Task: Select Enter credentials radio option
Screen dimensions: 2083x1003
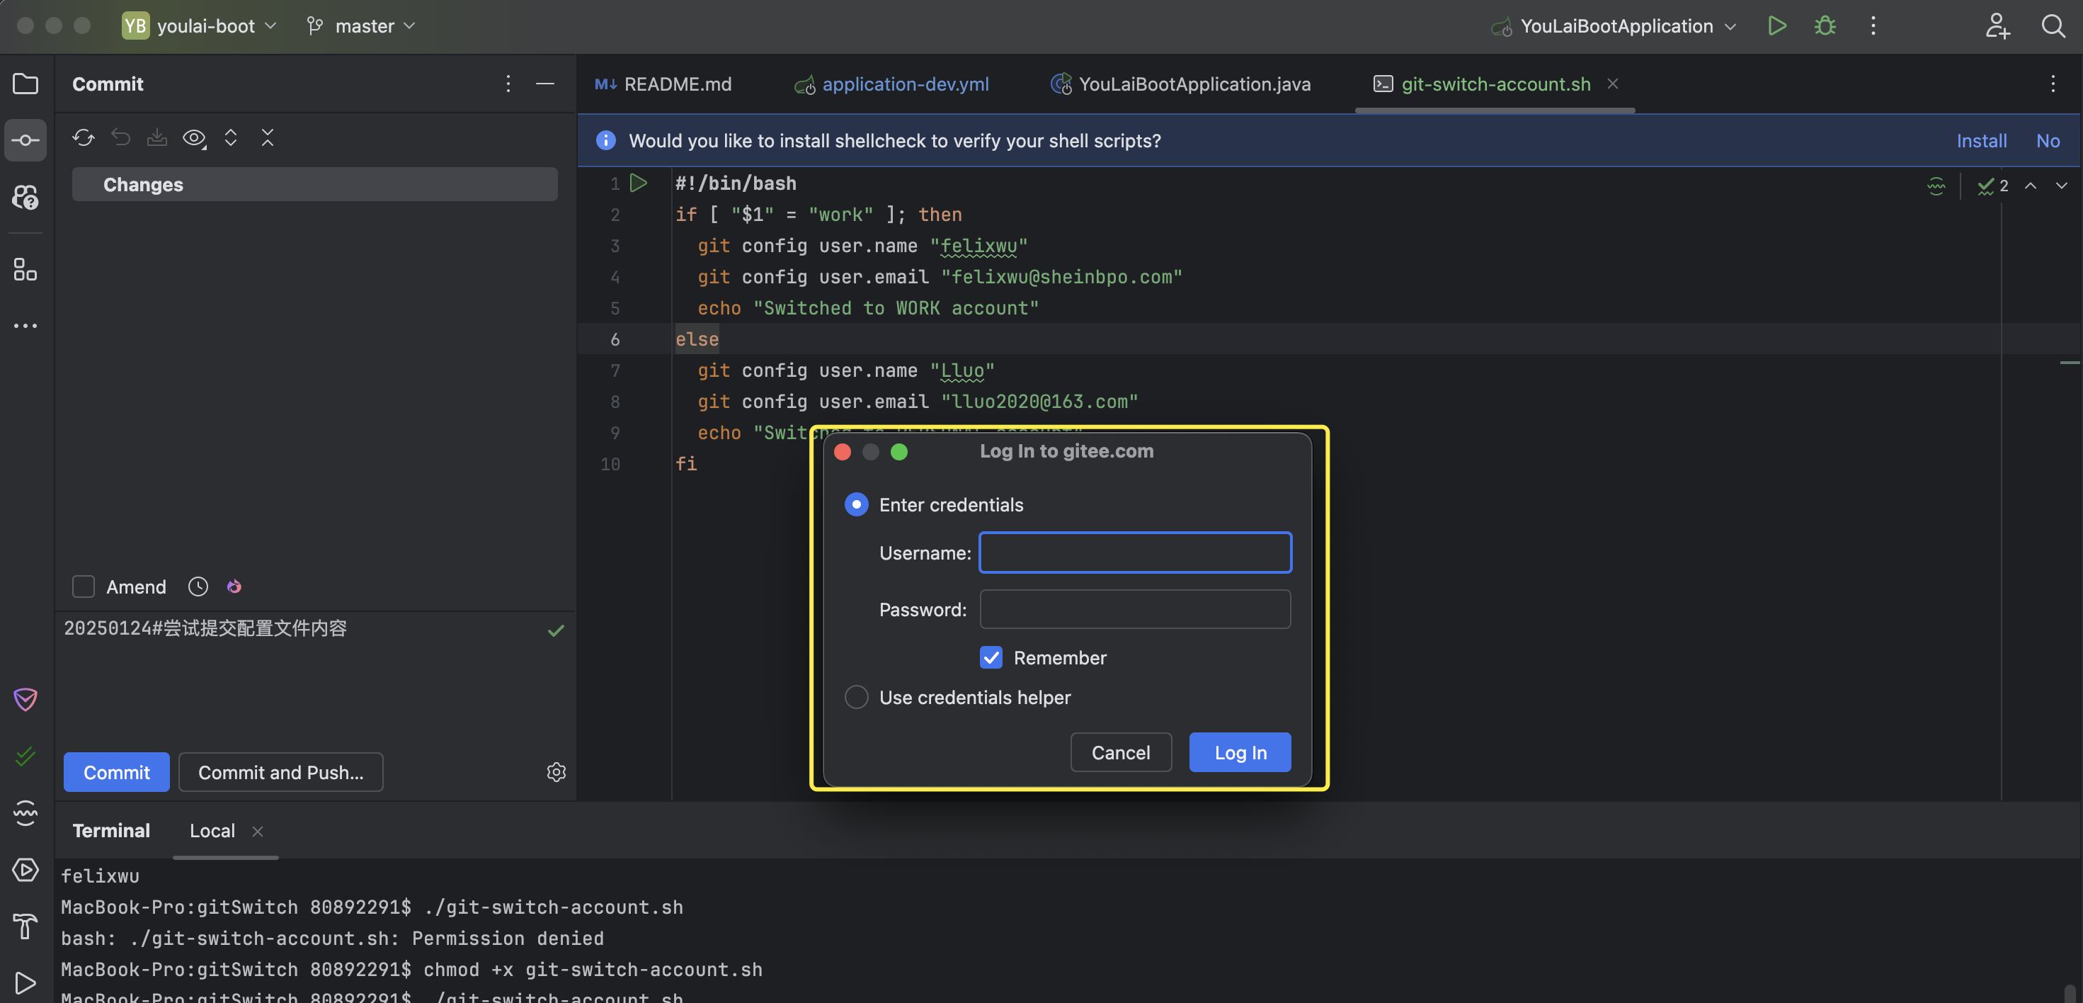Action: click(x=856, y=505)
